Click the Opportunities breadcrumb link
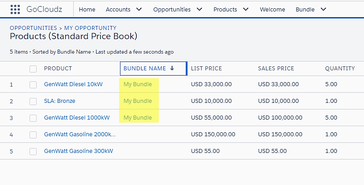This screenshot has width=364, height=185. 33,28
